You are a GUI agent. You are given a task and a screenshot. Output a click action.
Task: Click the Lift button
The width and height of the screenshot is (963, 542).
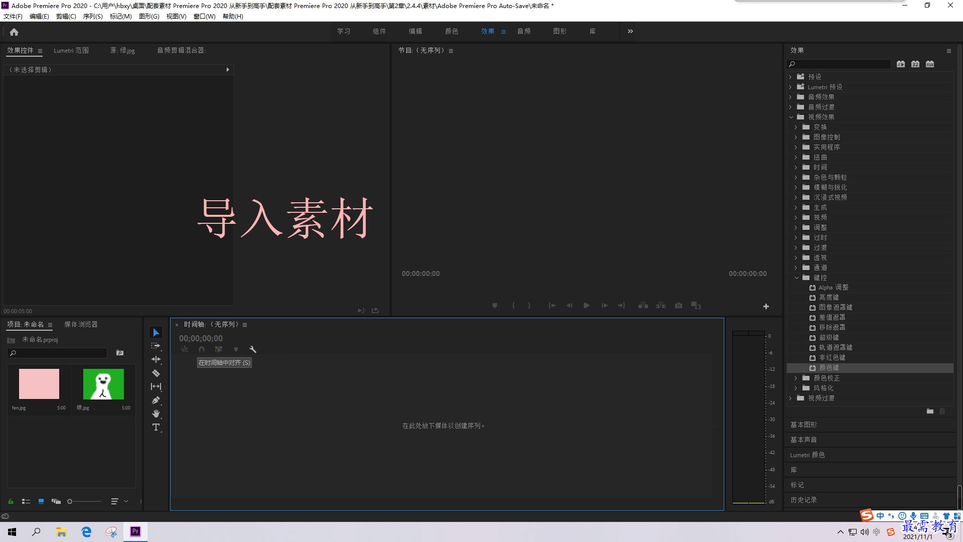pos(643,306)
